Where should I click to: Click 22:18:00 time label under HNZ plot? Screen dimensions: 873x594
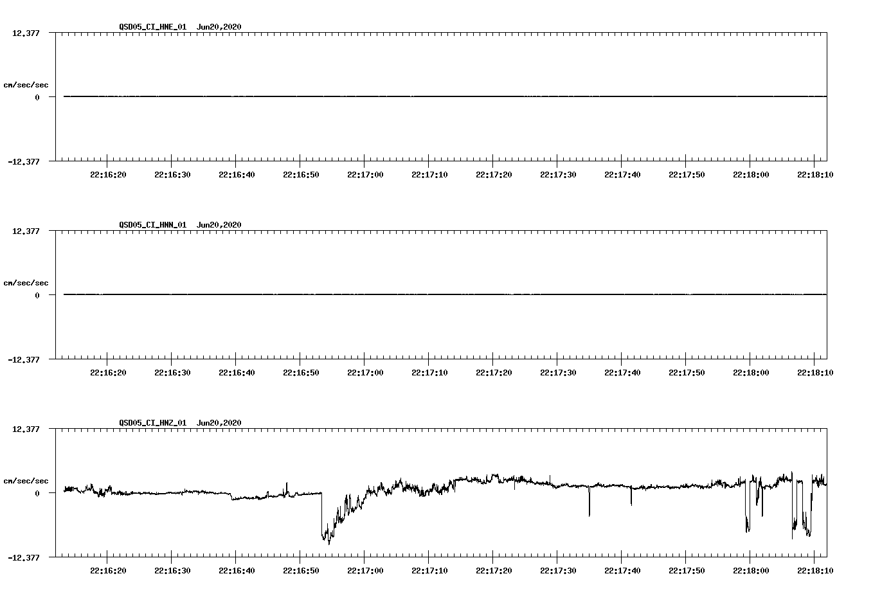point(751,571)
